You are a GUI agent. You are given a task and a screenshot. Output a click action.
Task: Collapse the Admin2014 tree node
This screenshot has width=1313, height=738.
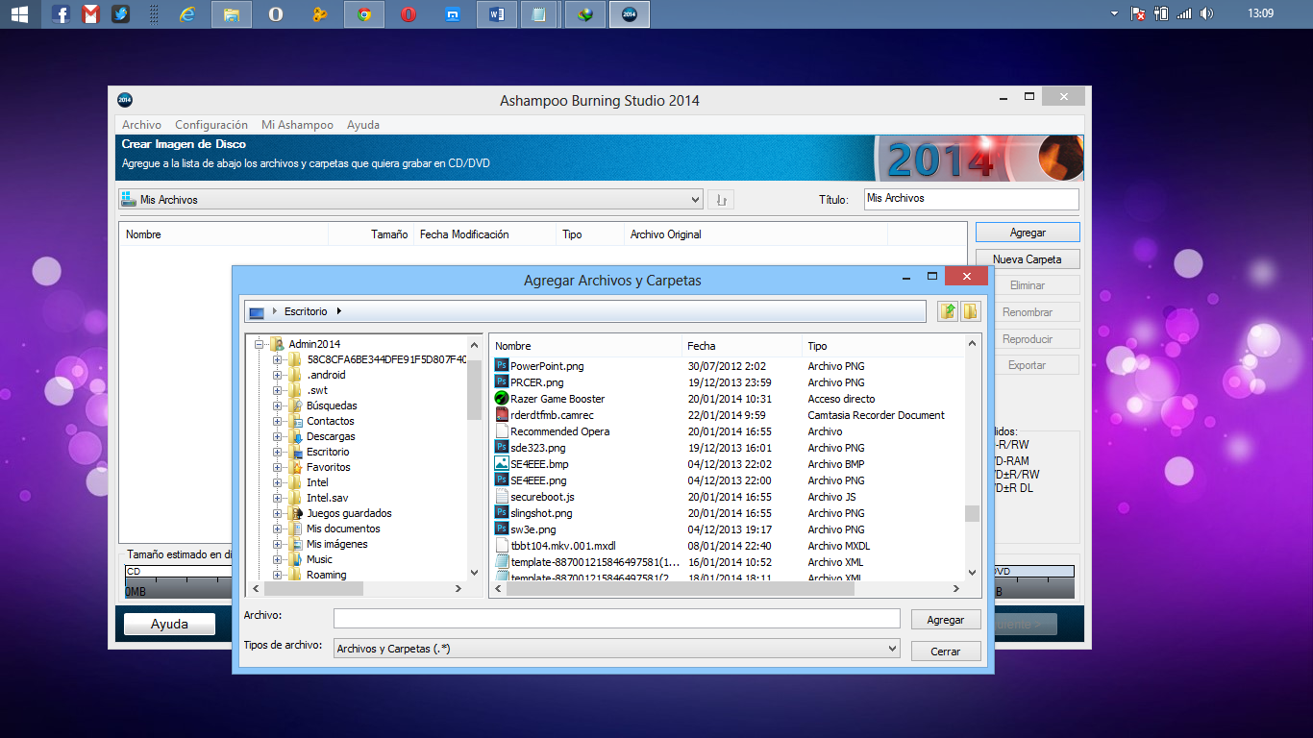[259, 344]
